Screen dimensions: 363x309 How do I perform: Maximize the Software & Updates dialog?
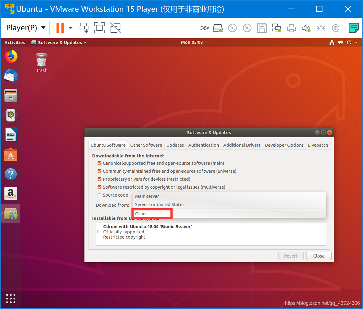click(x=323, y=133)
